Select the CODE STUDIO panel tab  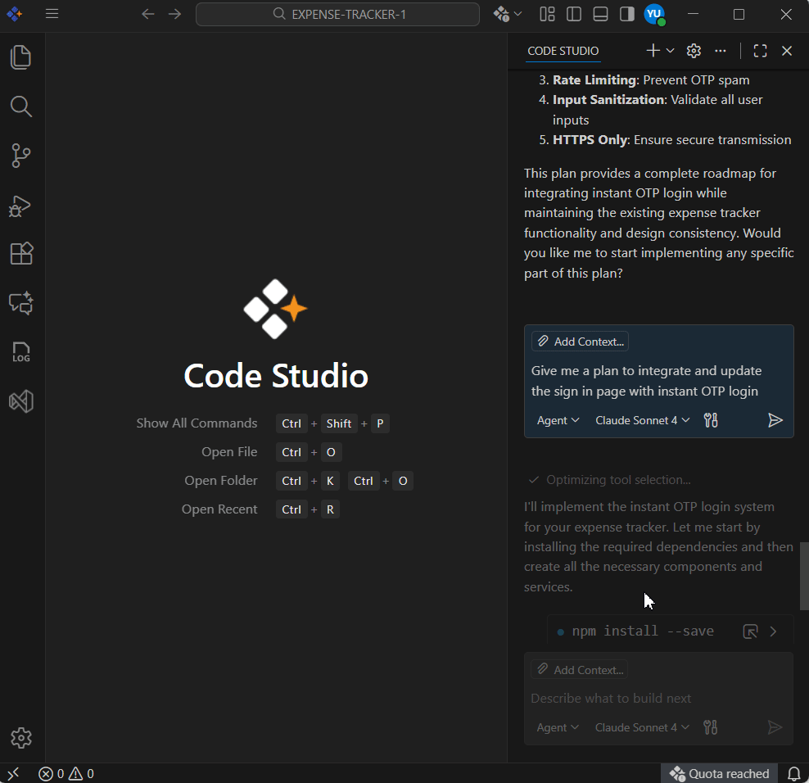pyautogui.click(x=563, y=51)
